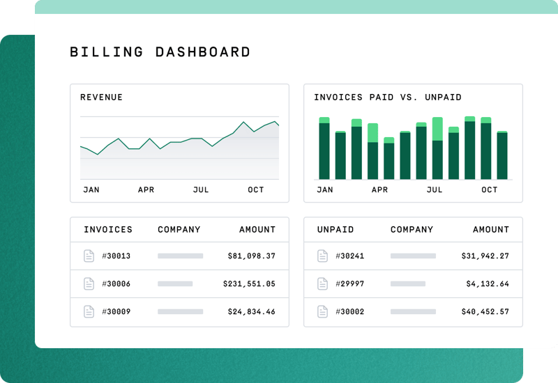Select the amount $81,098.37
Viewport: 558px width, 383px height.
tap(252, 256)
